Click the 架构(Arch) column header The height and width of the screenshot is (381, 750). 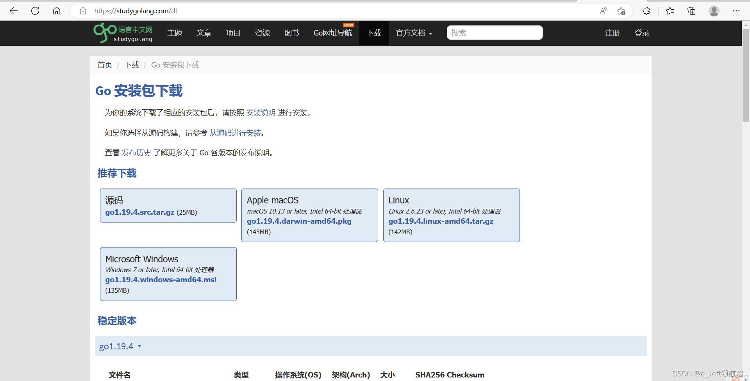[351, 375]
